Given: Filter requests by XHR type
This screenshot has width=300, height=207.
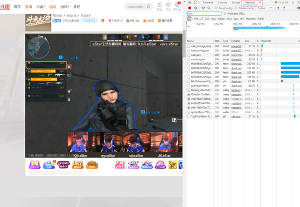Looking at the screenshot, I should pyautogui.click(x=196, y=19).
